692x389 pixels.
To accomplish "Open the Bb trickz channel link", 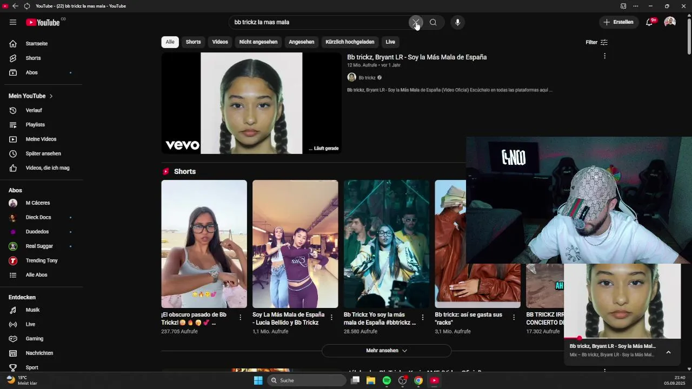I will pos(367,78).
